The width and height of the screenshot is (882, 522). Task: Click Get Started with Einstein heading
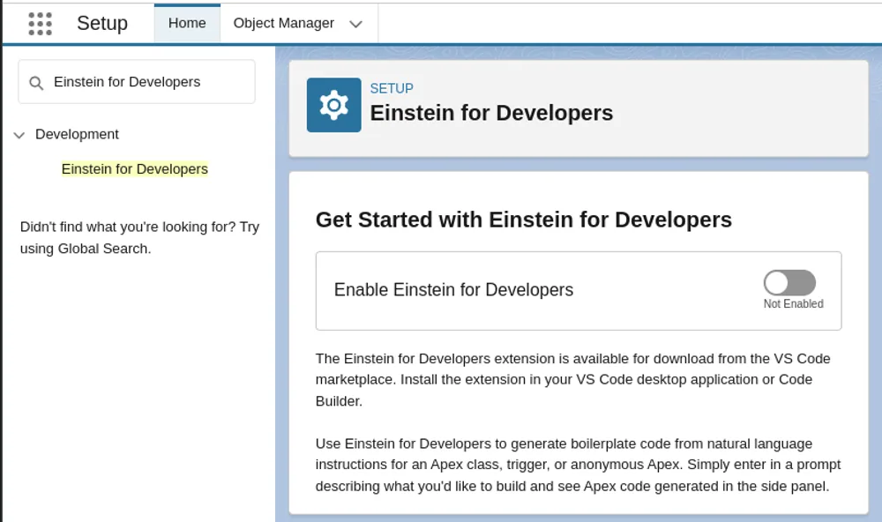524,220
